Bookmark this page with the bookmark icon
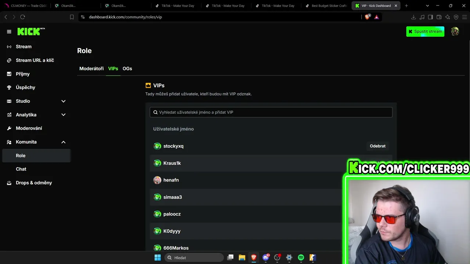The width and height of the screenshot is (470, 264). (x=72, y=17)
